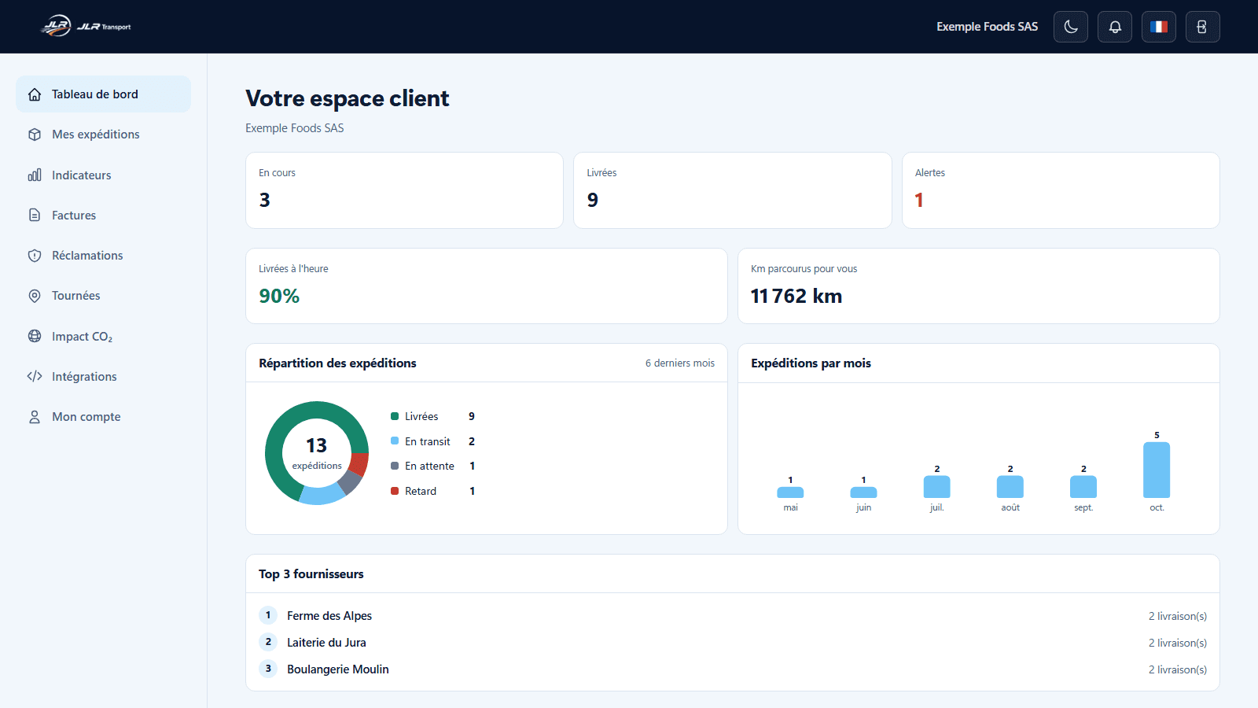The width and height of the screenshot is (1258, 708).
Task: Click the juil. bar in the monthly chart
Action: [937, 487]
